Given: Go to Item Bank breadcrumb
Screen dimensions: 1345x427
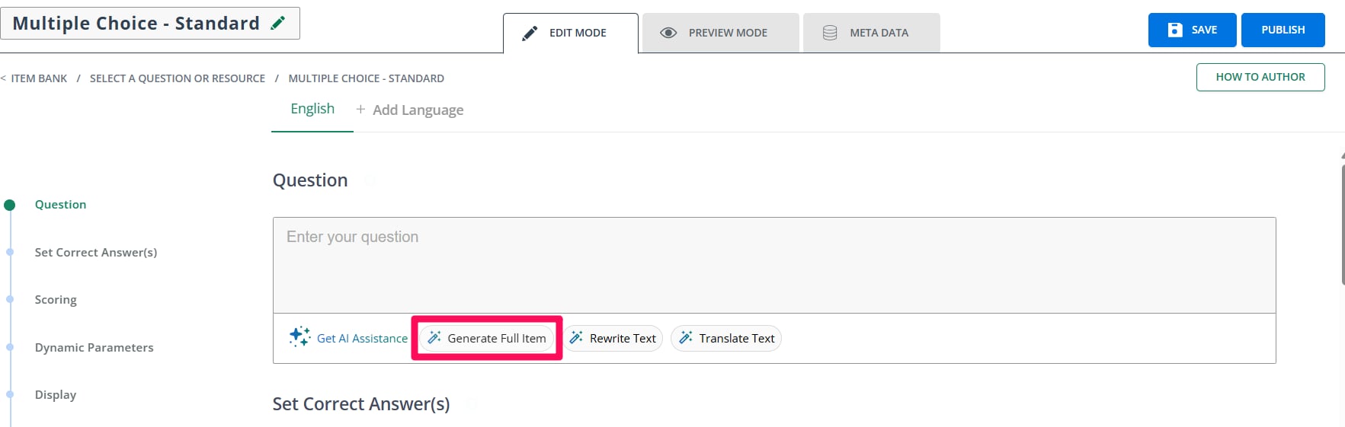Looking at the screenshot, I should [x=39, y=78].
